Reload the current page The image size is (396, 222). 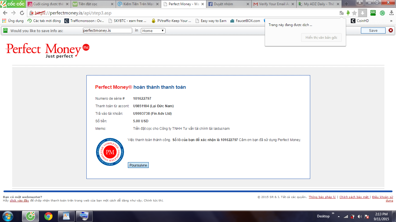[x=22, y=13]
